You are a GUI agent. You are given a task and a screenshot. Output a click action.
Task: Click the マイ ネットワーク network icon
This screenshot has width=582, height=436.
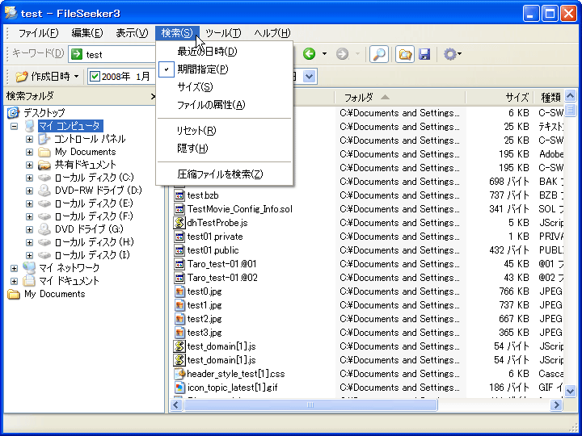(x=29, y=268)
